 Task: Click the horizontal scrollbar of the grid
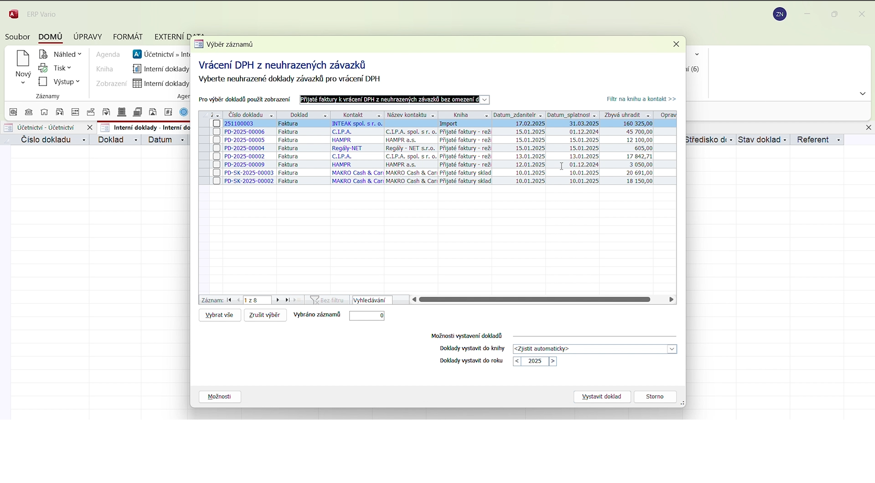click(534, 299)
